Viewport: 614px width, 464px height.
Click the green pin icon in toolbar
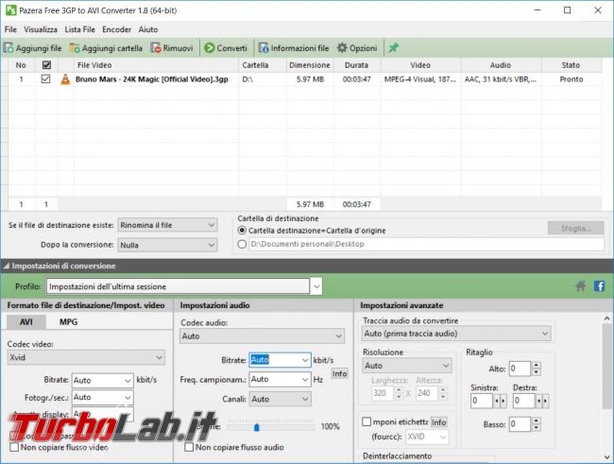(x=393, y=48)
